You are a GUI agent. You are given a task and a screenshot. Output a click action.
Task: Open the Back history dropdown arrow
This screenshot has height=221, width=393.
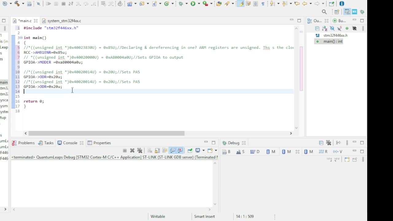coord(310,4)
